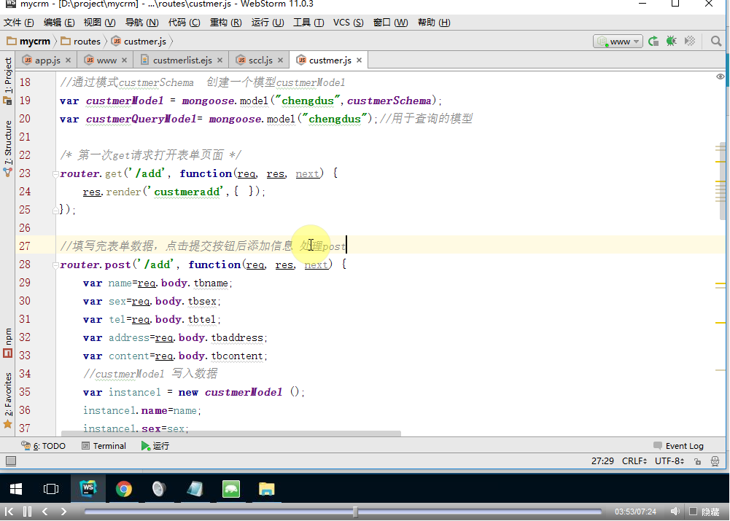The height and width of the screenshot is (521, 730).
Task: Run with Coverage using the shielded-arrow icon
Action: [688, 42]
